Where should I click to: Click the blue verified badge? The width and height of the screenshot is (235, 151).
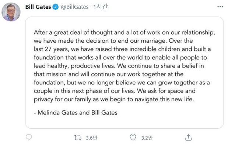[x=54, y=7]
